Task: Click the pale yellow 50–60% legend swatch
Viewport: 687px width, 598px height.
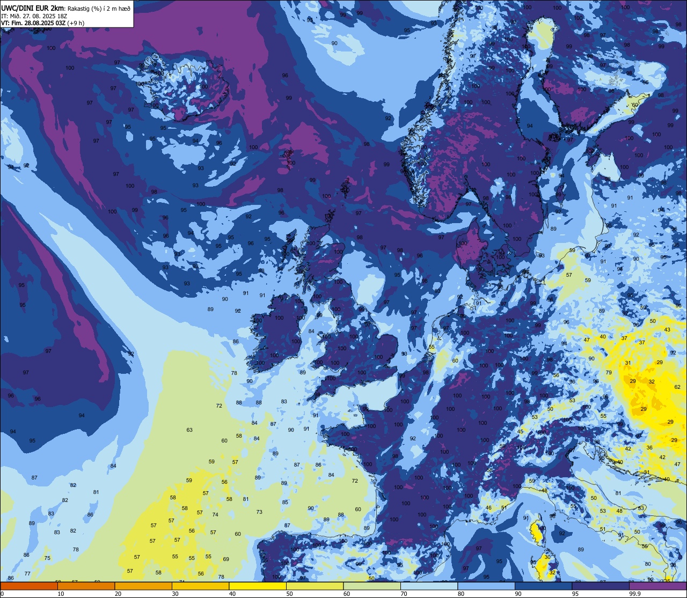Action: tap(315, 586)
